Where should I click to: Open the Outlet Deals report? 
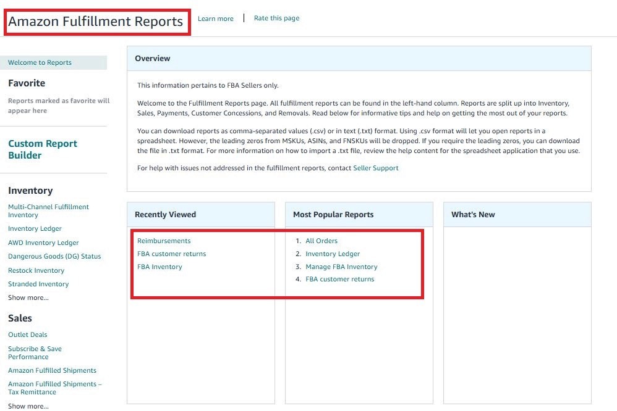tap(27, 334)
